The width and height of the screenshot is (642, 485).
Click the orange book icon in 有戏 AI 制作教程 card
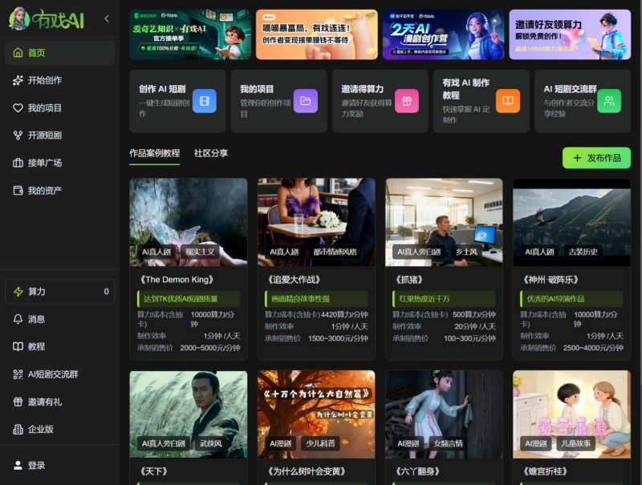[x=508, y=101]
